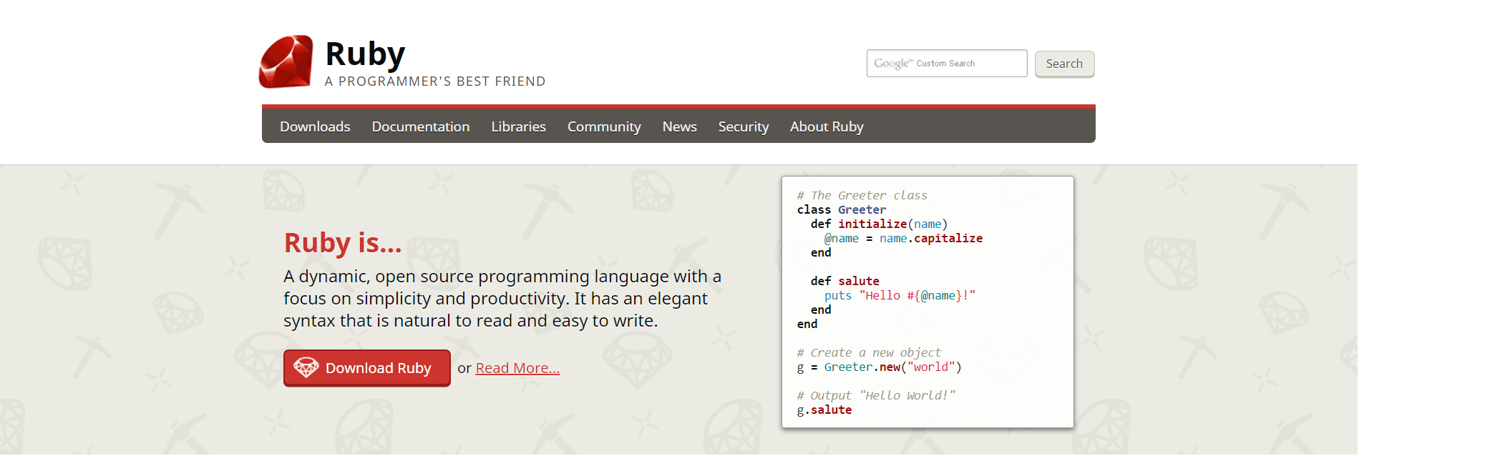Follow the Read More... link
The image size is (1490, 456).
(517, 368)
